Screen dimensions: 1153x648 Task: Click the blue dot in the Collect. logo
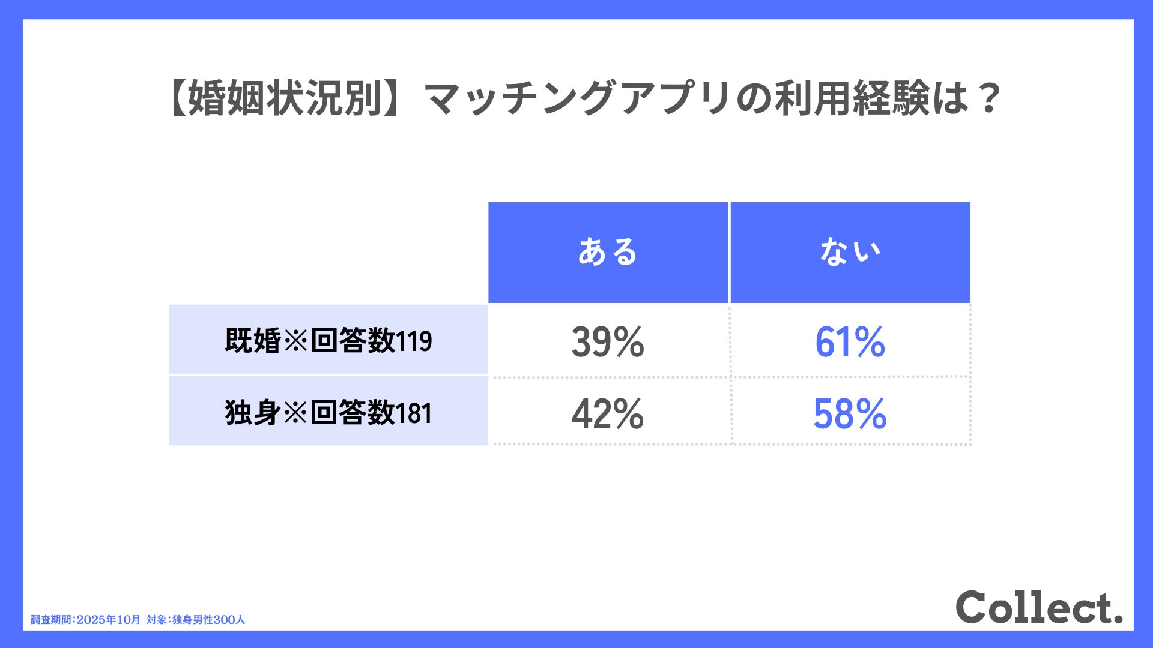[1118, 619]
